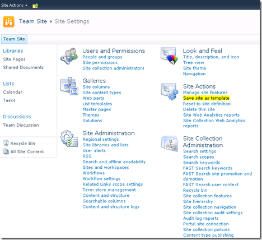
Task: Open FAST Search keywords
Action: pos(208,168)
